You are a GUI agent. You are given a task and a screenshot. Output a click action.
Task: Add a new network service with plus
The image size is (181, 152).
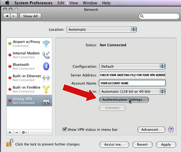[10, 132]
